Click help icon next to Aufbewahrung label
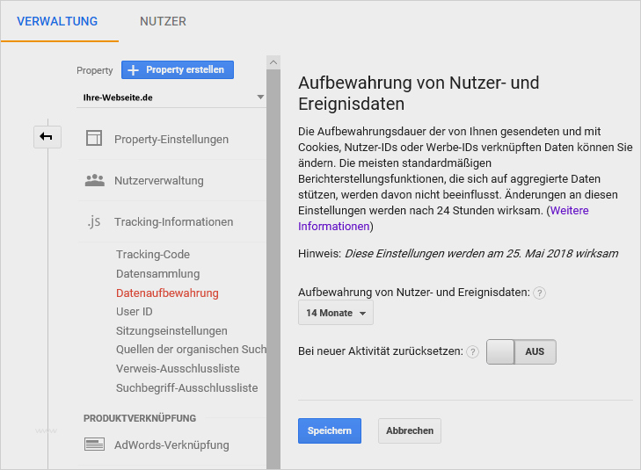 coord(540,293)
